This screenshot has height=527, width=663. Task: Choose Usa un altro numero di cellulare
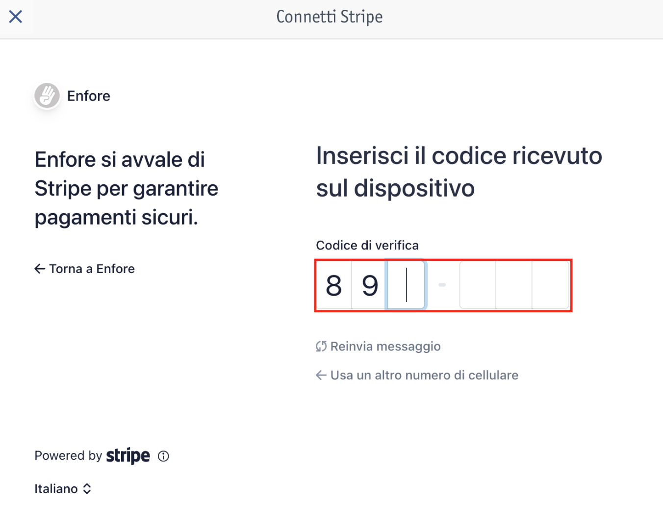tap(417, 376)
